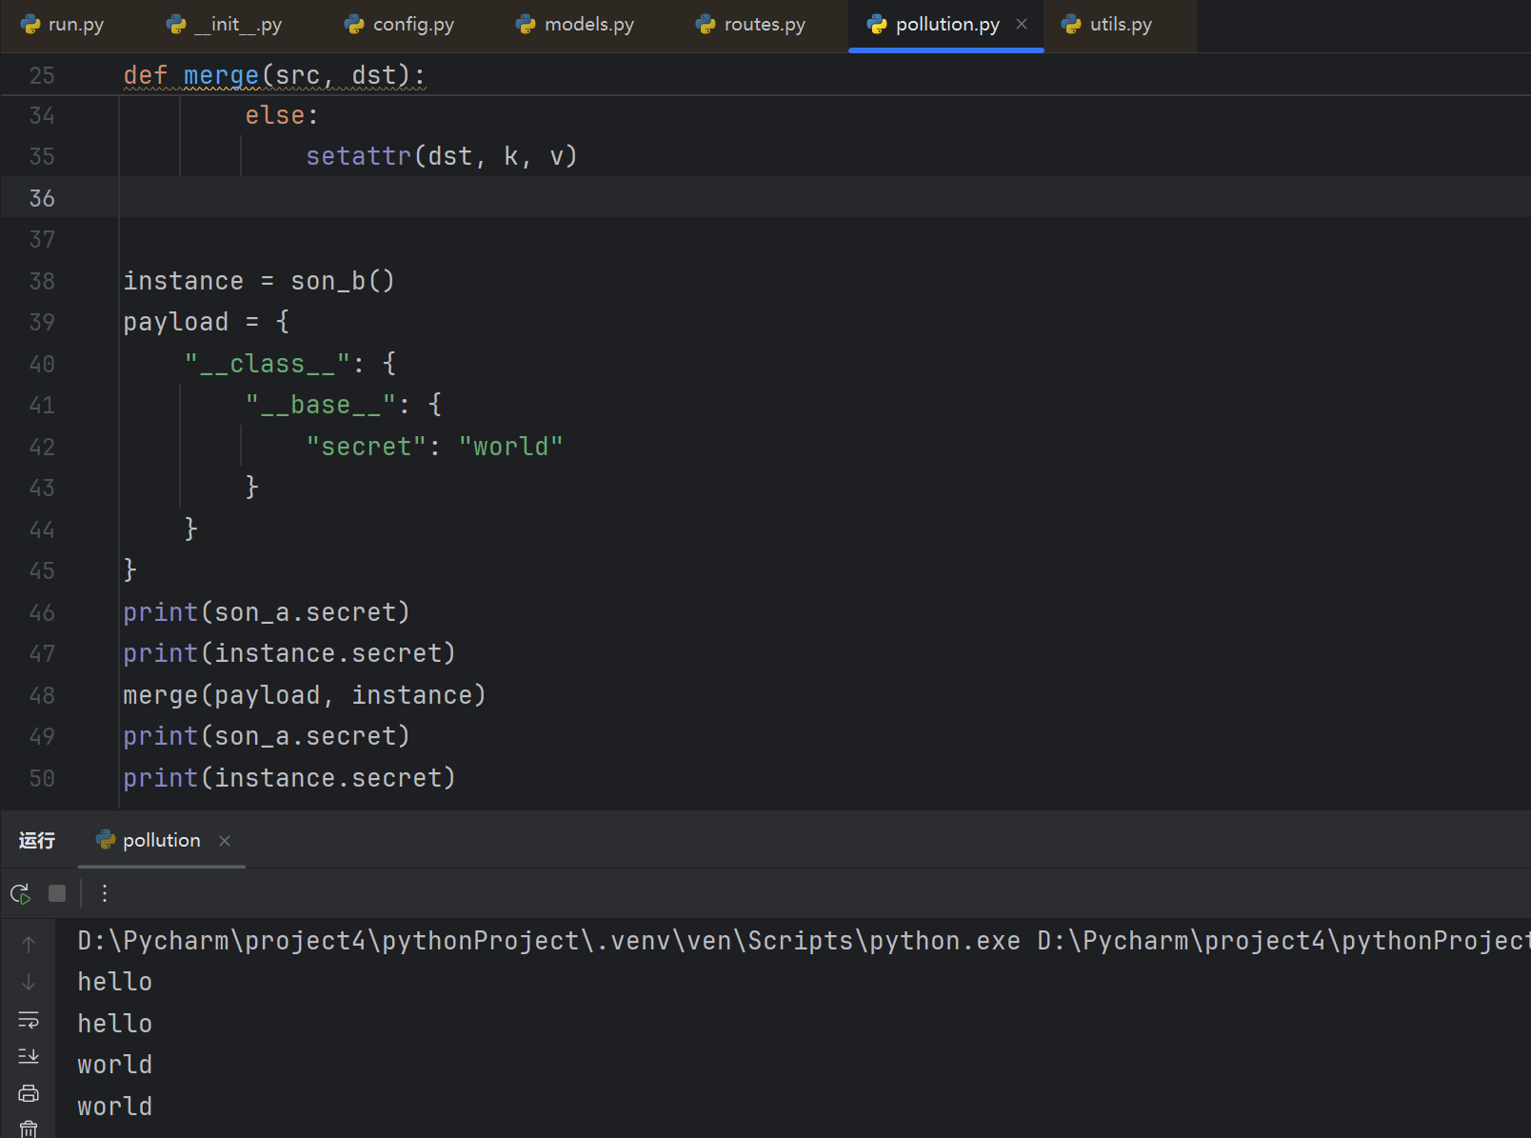Toggle soft-wrap in the console
This screenshot has height=1138, width=1531.
29,1020
